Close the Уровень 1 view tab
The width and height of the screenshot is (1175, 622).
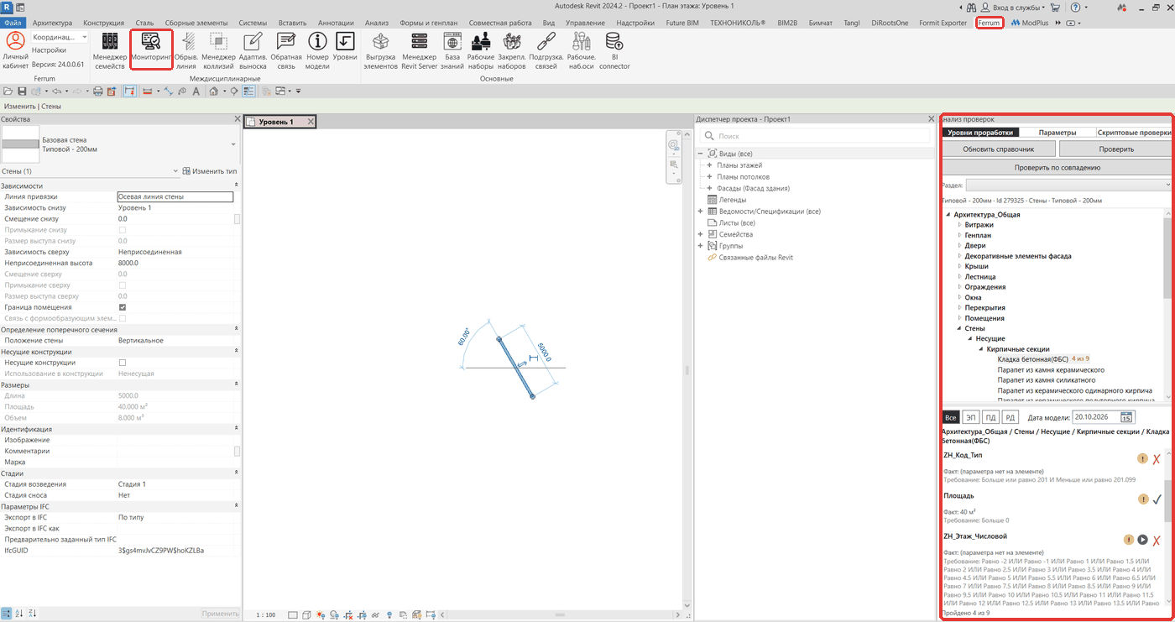(310, 122)
